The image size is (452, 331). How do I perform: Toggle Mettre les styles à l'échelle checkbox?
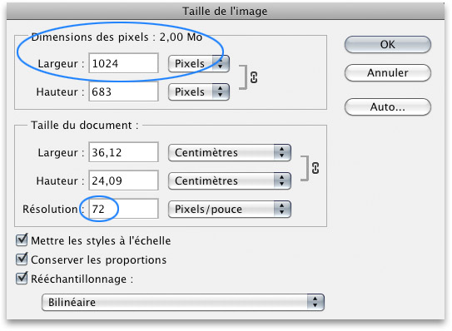(22, 240)
